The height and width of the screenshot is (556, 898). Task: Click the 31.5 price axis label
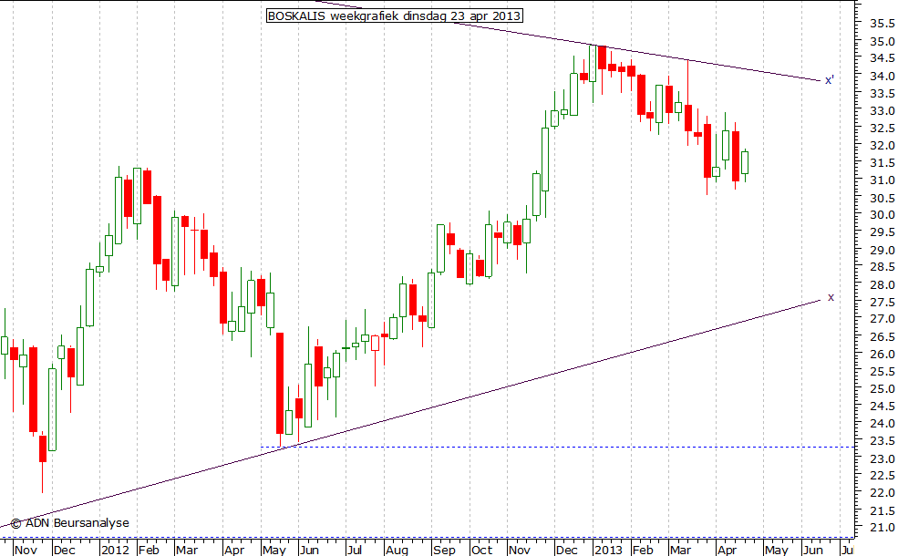point(882,162)
